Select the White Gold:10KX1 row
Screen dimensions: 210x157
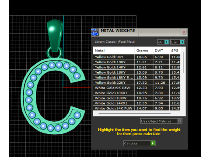coord(136,93)
